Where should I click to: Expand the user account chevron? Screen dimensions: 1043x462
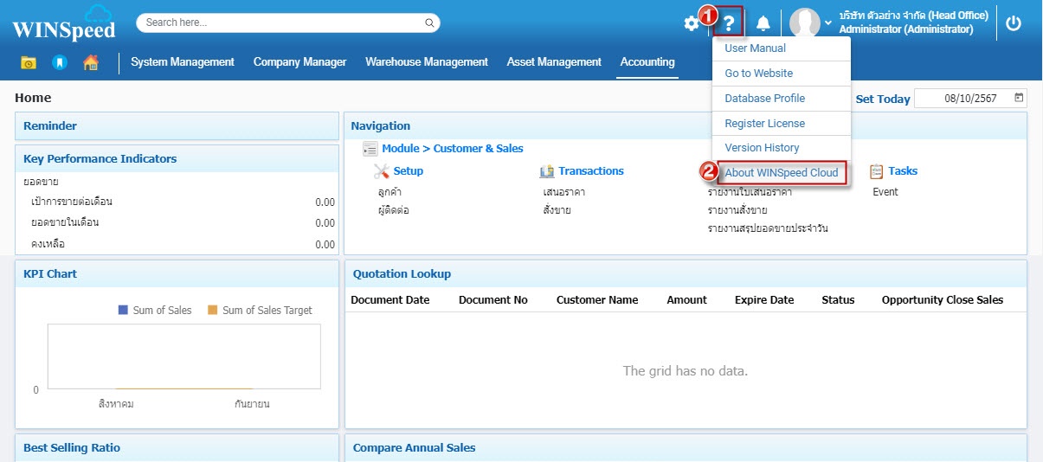[x=828, y=22]
